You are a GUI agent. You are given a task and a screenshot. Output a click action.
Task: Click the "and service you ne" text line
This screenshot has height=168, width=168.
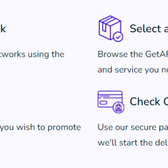[133, 70]
